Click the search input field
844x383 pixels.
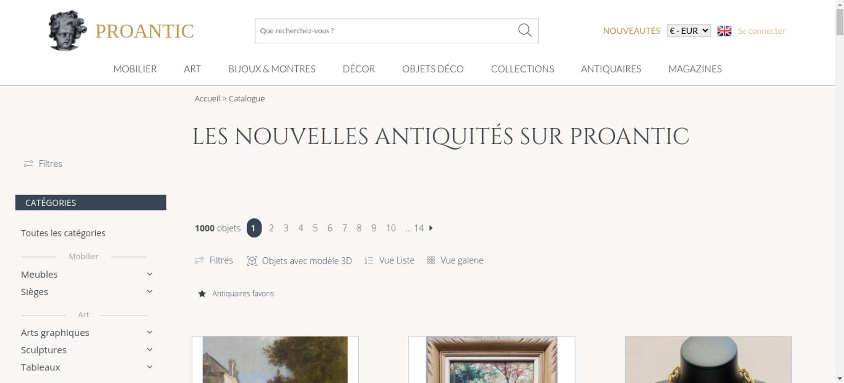[386, 31]
